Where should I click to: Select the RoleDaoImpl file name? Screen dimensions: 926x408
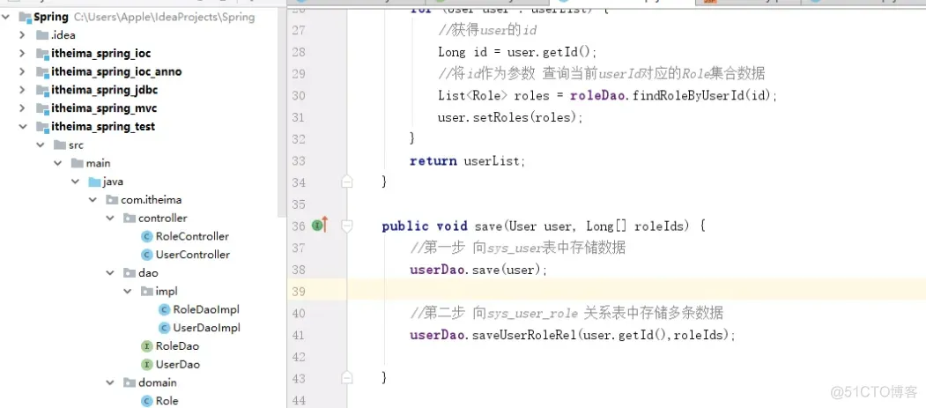point(206,309)
